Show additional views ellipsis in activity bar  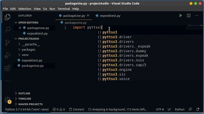pos(7,81)
